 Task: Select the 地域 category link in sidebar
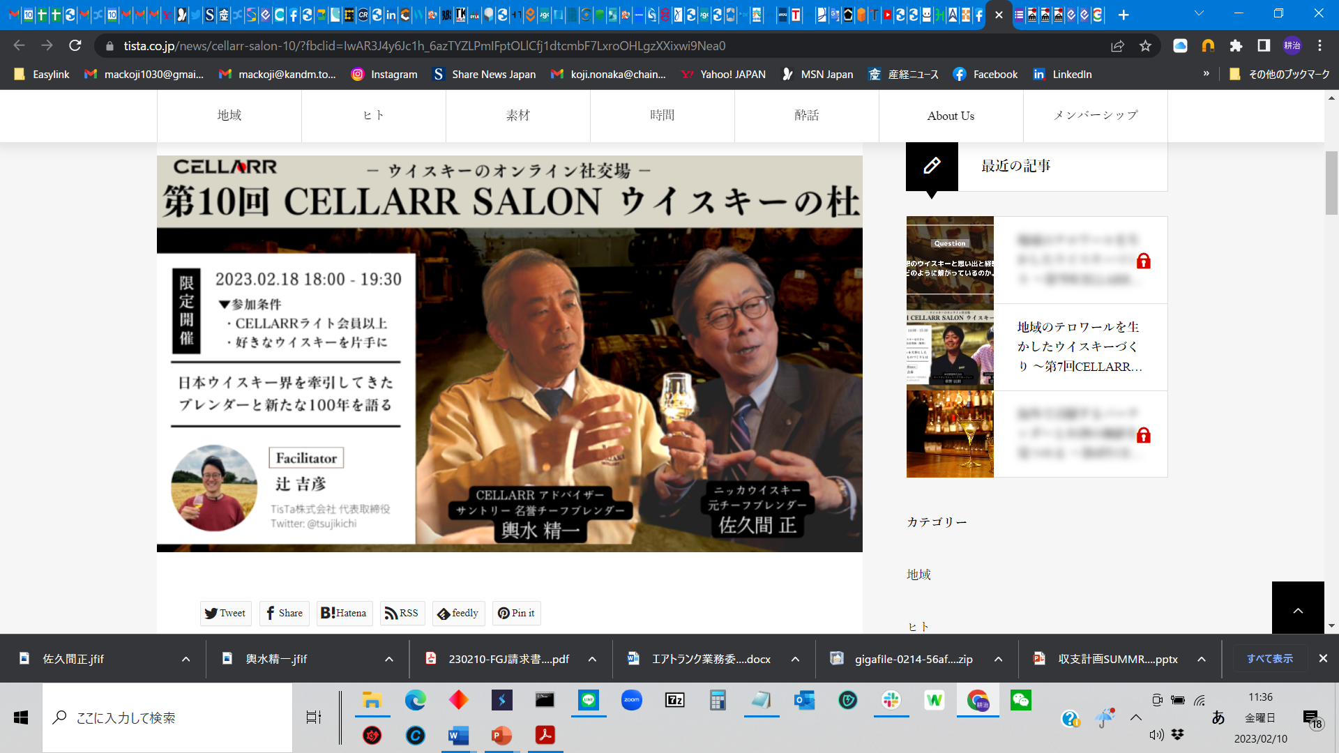pyautogui.click(x=918, y=575)
